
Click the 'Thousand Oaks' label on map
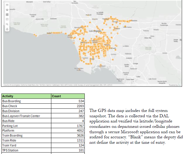(33, 15)
